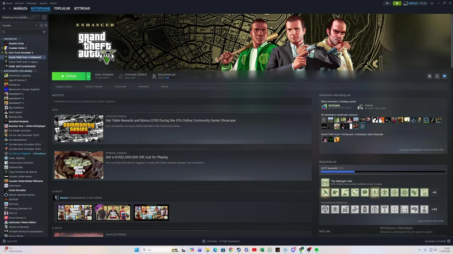Click the activity comment input field

click(x=182, y=101)
